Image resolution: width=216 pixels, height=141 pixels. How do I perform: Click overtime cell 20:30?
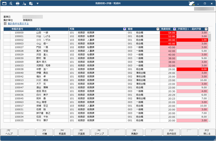(168, 91)
